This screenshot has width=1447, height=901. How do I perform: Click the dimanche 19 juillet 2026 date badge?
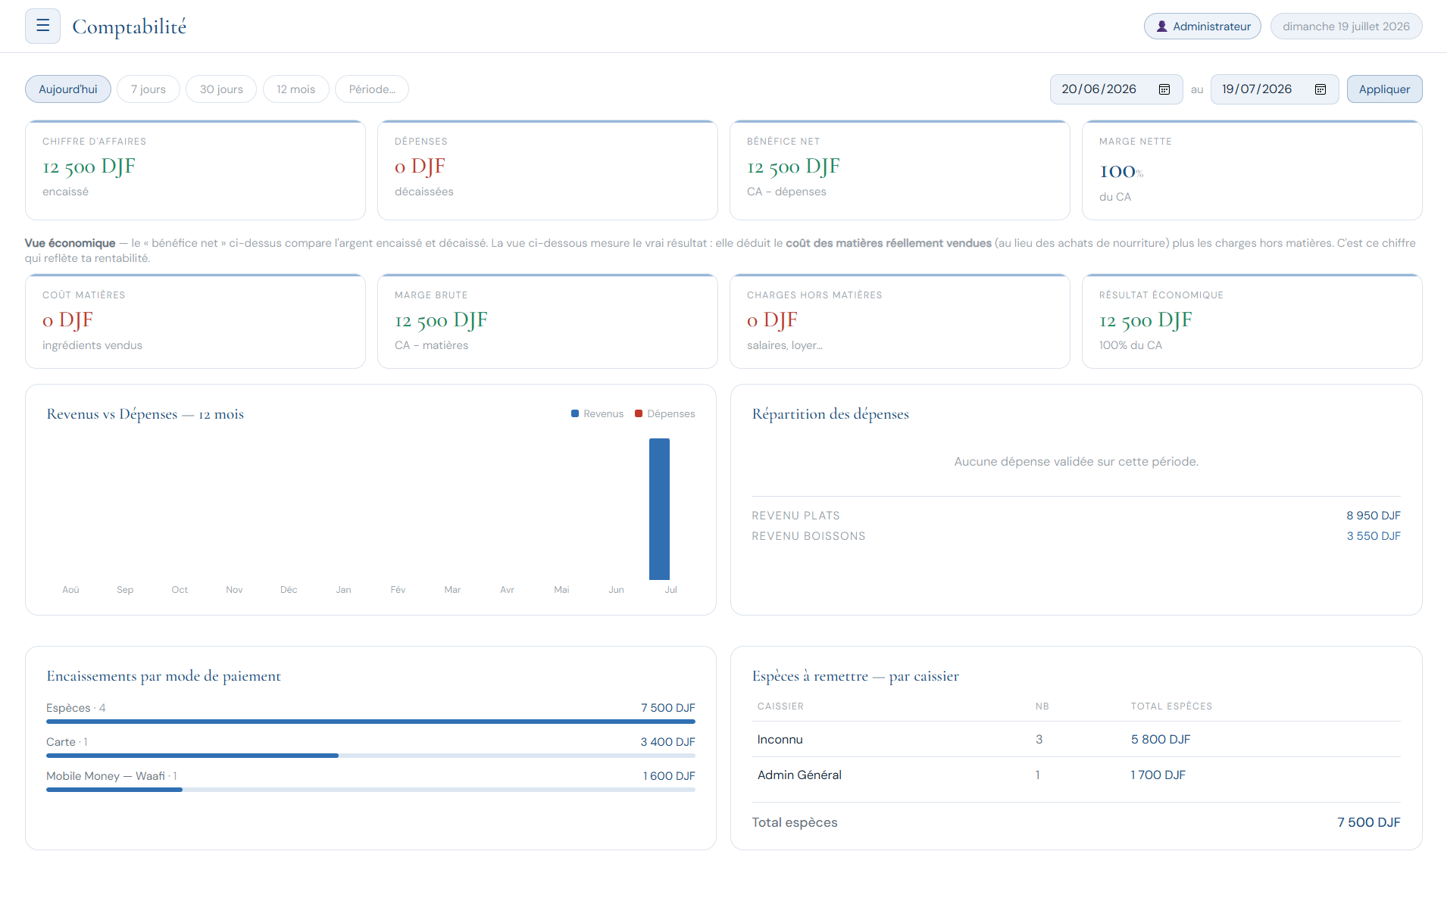click(x=1346, y=26)
